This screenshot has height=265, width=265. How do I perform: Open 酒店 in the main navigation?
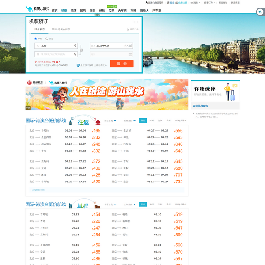point(73,10)
